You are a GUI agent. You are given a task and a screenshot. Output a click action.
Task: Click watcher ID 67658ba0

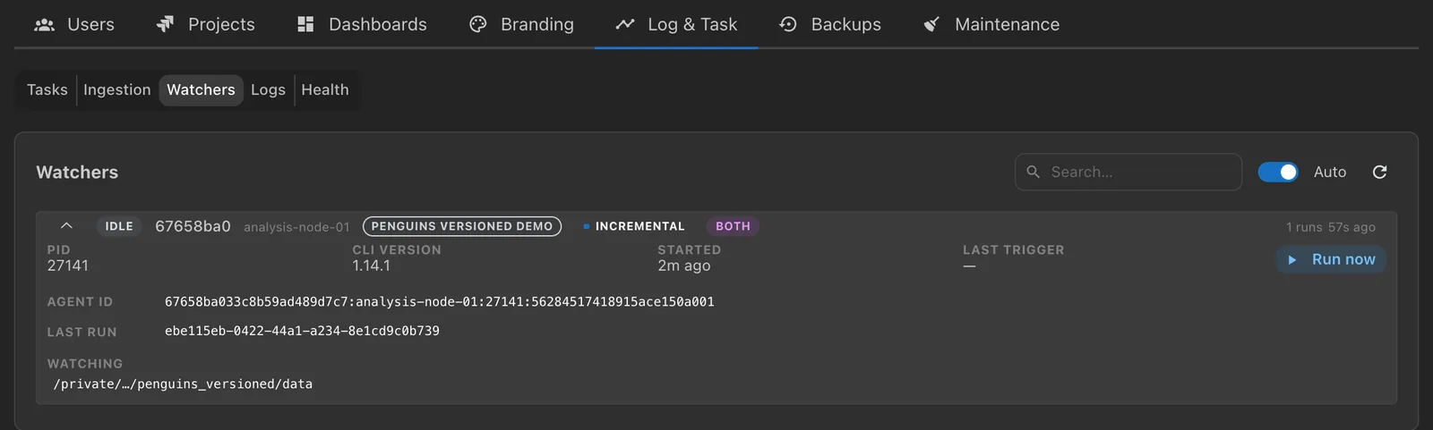(193, 226)
